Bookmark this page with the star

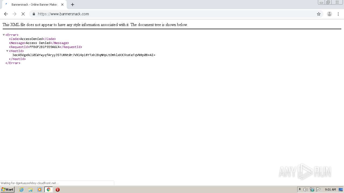(319, 14)
